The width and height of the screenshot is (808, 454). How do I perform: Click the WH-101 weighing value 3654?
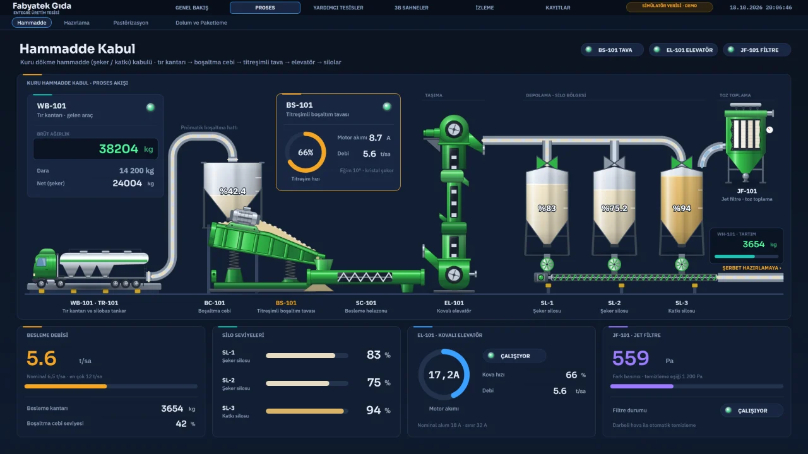click(754, 244)
